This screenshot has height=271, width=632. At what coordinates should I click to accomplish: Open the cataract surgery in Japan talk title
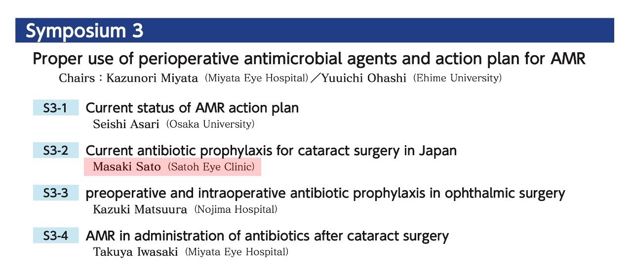(271, 151)
